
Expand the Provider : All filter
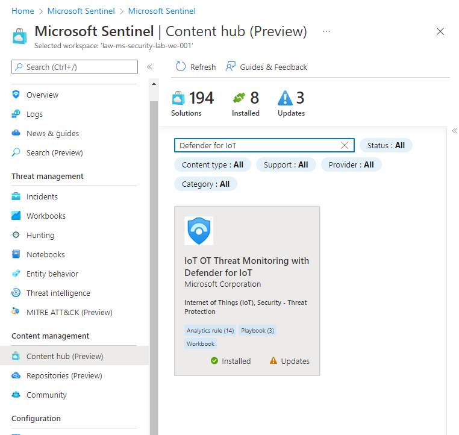[351, 164]
